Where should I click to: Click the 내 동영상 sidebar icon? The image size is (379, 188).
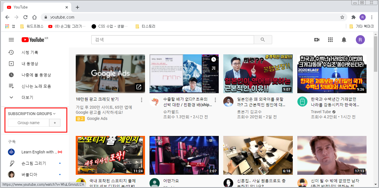point(11,64)
